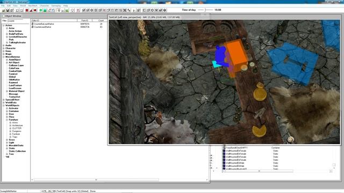Select IdleMarker in the tree

point(15,80)
